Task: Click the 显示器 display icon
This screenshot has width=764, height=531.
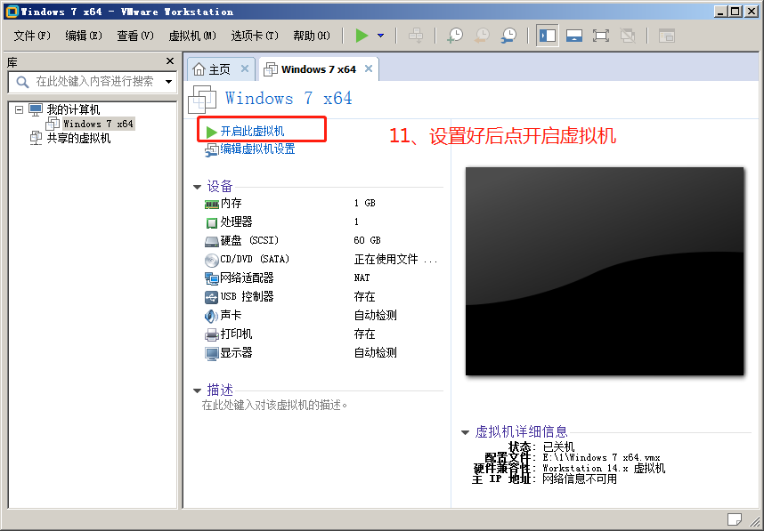Action: tap(211, 354)
